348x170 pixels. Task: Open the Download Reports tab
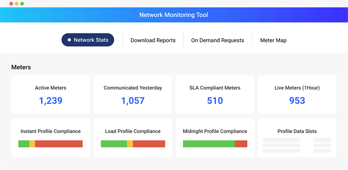coord(153,40)
